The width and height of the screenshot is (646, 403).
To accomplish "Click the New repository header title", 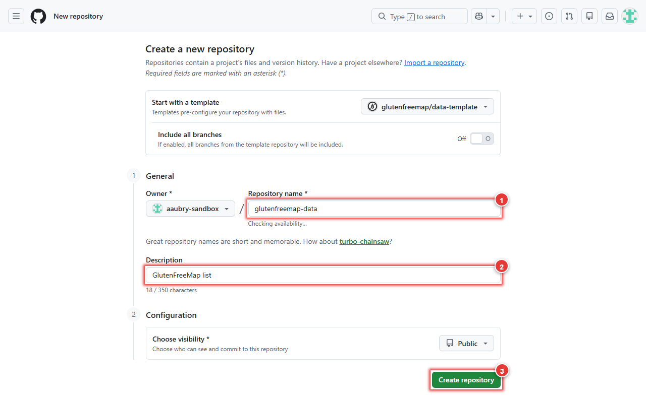I will tap(78, 16).
